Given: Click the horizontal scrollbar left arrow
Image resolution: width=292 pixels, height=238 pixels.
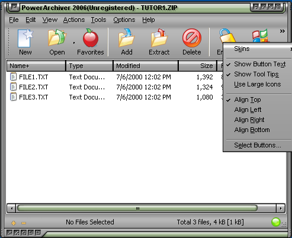Looking at the screenshot, I should (12, 208).
